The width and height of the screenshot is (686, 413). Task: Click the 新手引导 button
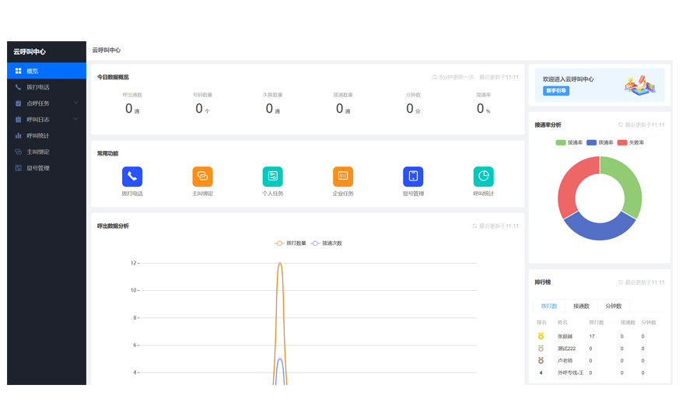[x=556, y=91]
